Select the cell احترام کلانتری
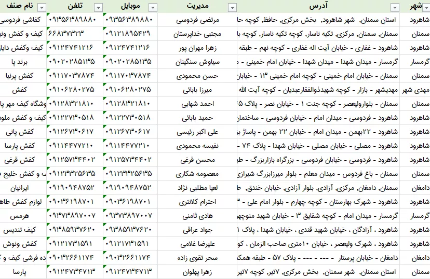The height and width of the screenshot is (279, 430). 197,202
